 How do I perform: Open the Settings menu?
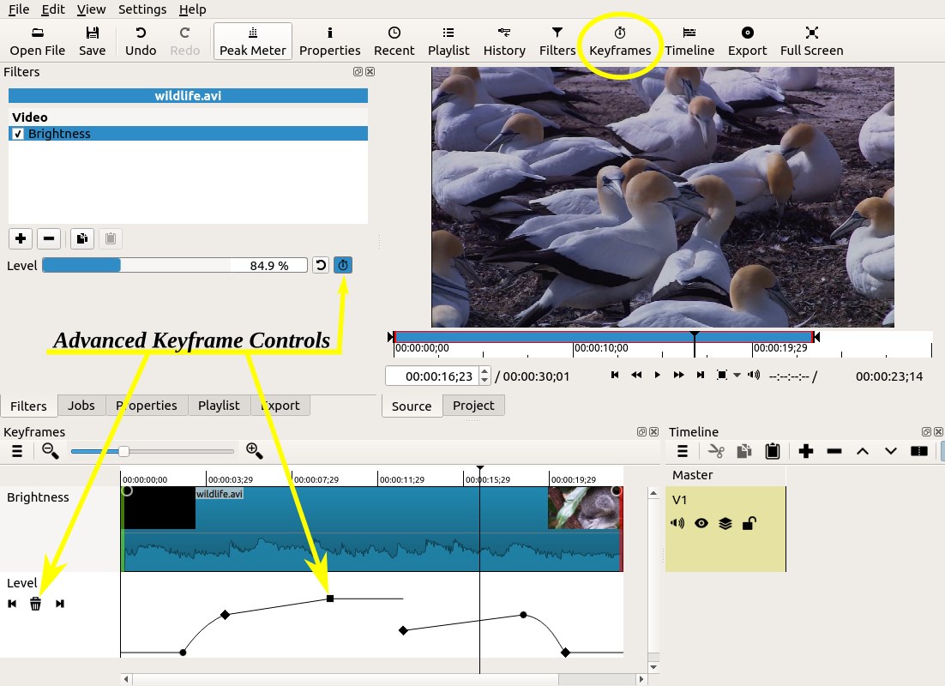pyautogui.click(x=142, y=9)
